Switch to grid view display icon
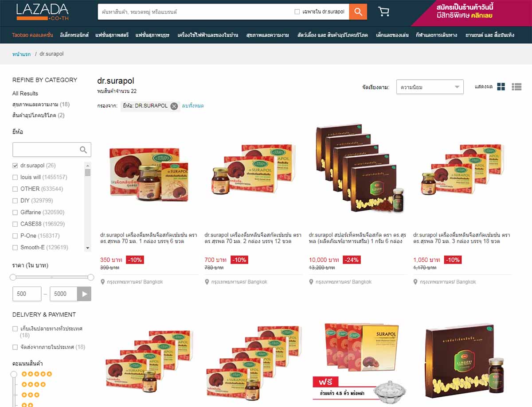This screenshot has width=532, height=407. [x=501, y=87]
